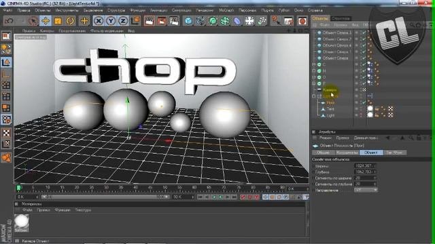This screenshot has height=244, width=435.
Task: Activate the Move tool in top toolbar
Action: [46, 21]
